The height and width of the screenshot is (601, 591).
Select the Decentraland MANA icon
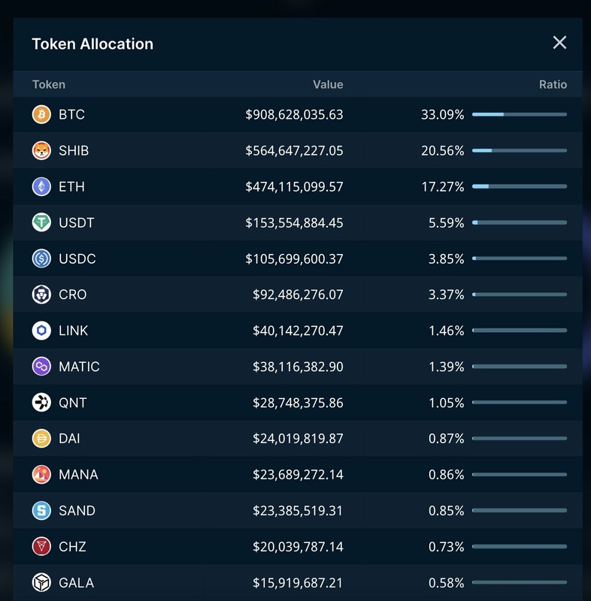click(x=41, y=475)
